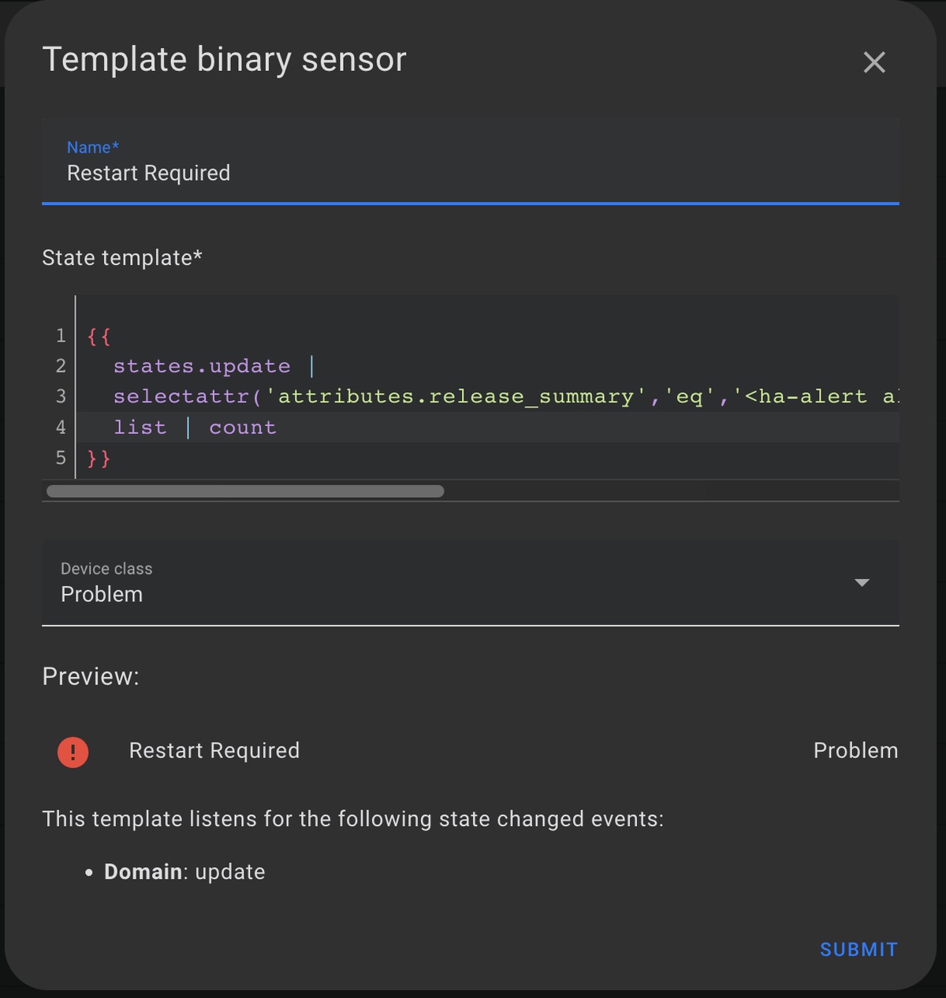
Task: Select the Name field containing Restart Required
Action: (315, 173)
